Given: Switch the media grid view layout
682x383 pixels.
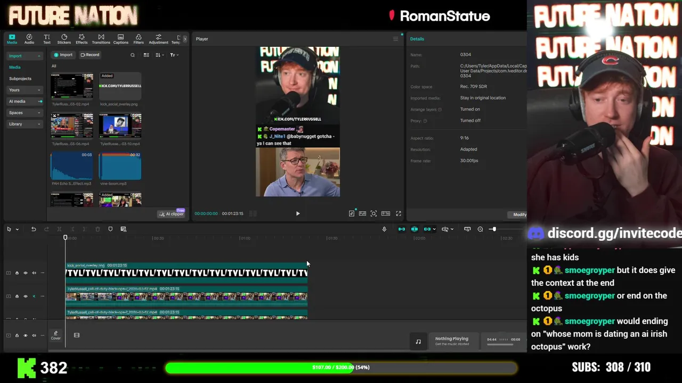Looking at the screenshot, I should point(146,55).
